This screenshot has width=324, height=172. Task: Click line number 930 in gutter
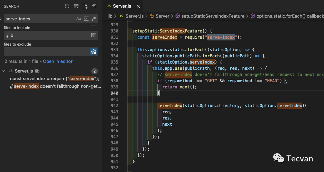coord(114,31)
